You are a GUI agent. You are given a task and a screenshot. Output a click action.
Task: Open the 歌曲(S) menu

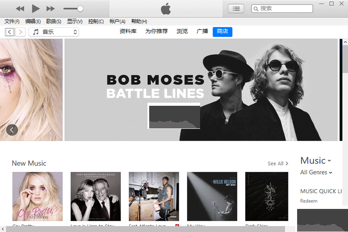54,21
